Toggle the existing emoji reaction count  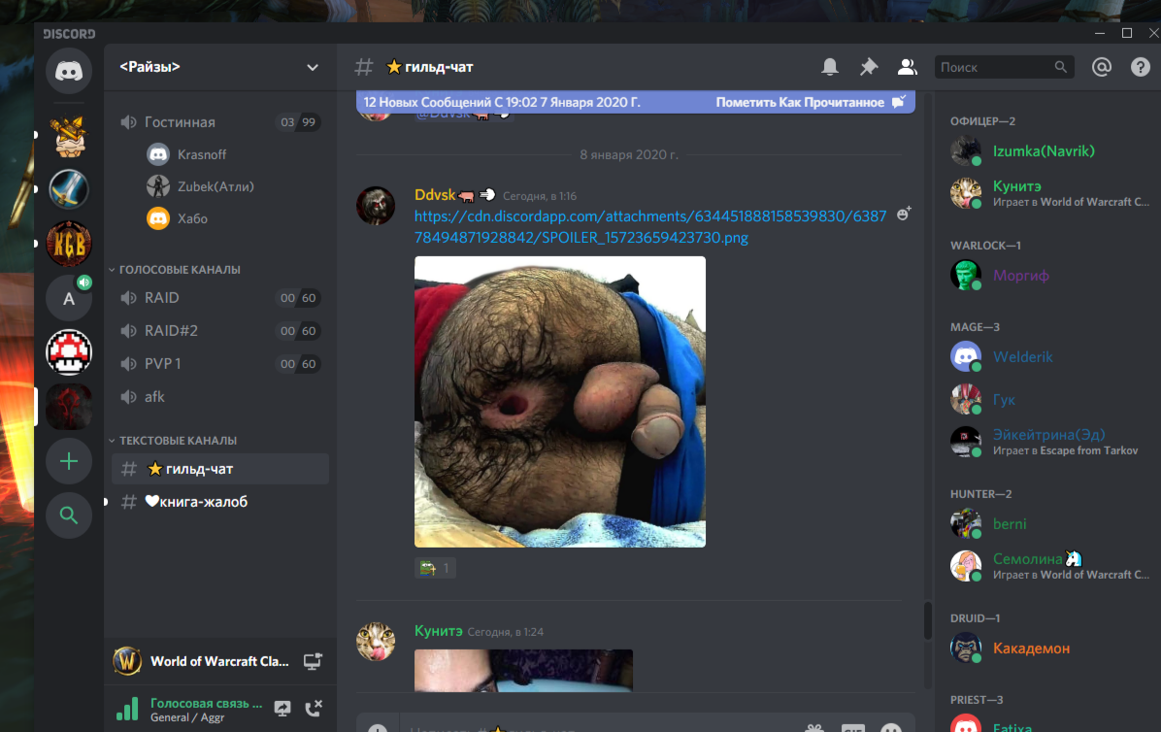434,568
